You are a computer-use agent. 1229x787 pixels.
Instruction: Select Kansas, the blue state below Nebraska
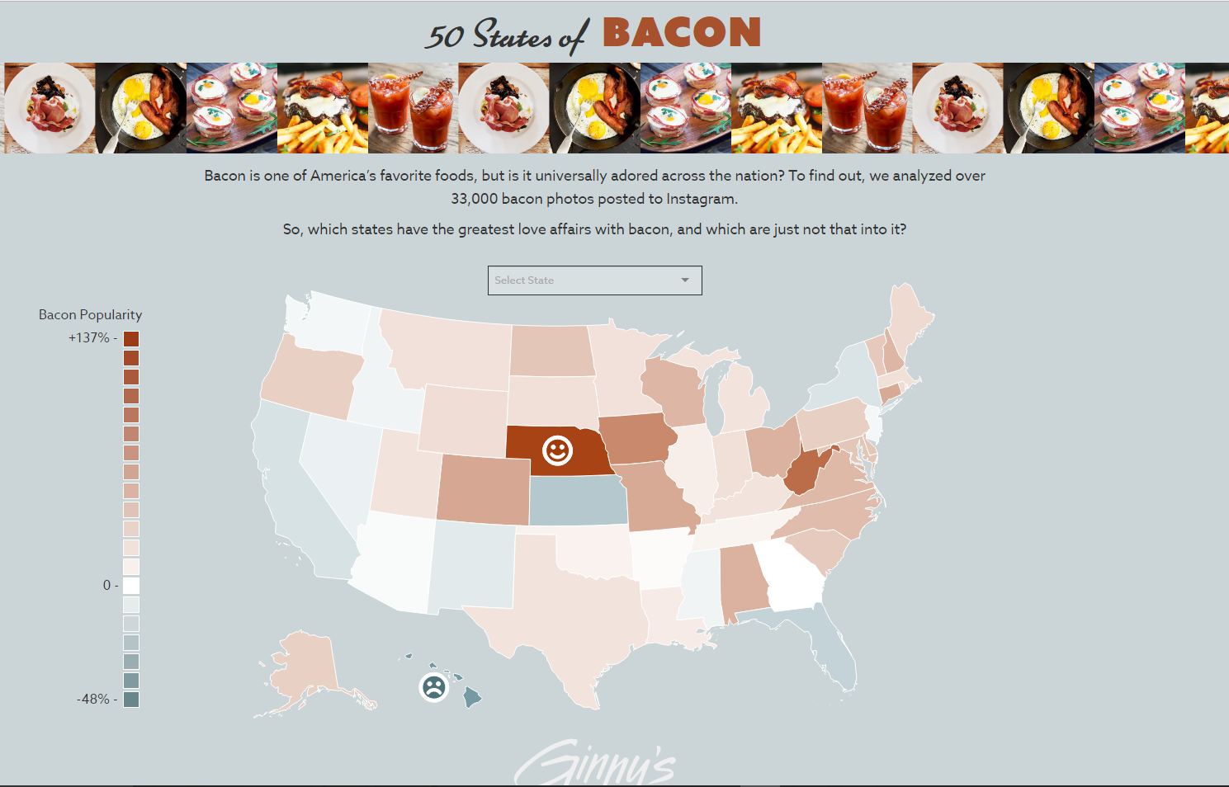(x=576, y=501)
